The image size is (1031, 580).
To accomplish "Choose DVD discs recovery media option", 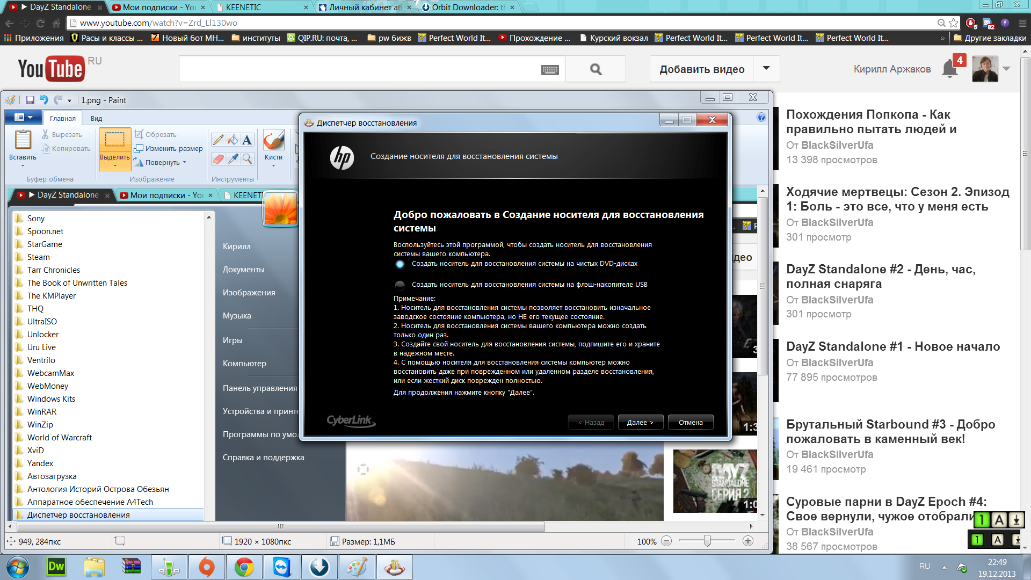I will point(400,264).
